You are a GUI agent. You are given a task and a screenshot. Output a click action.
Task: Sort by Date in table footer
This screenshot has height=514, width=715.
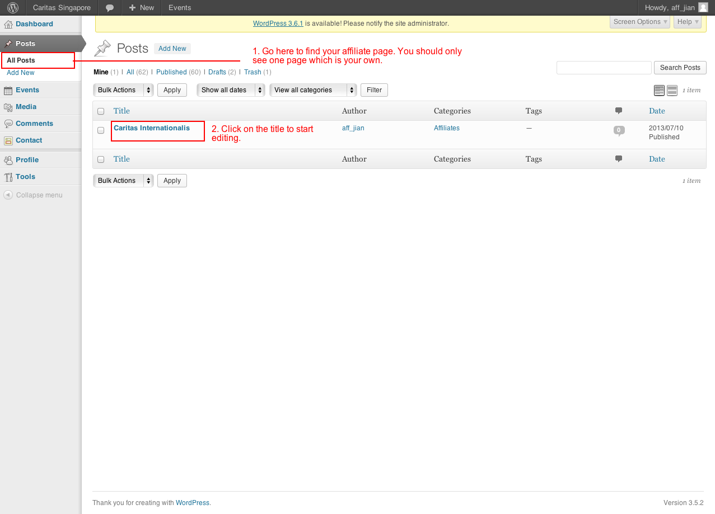click(x=657, y=159)
